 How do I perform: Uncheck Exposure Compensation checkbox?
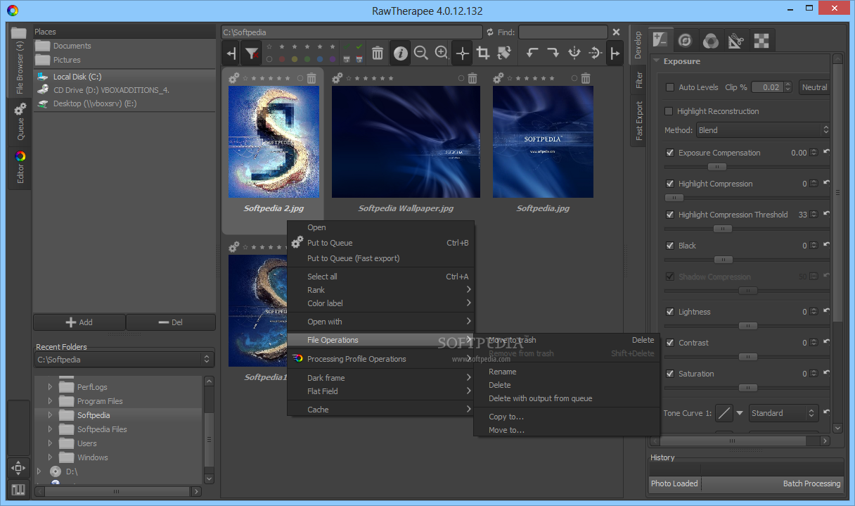669,153
